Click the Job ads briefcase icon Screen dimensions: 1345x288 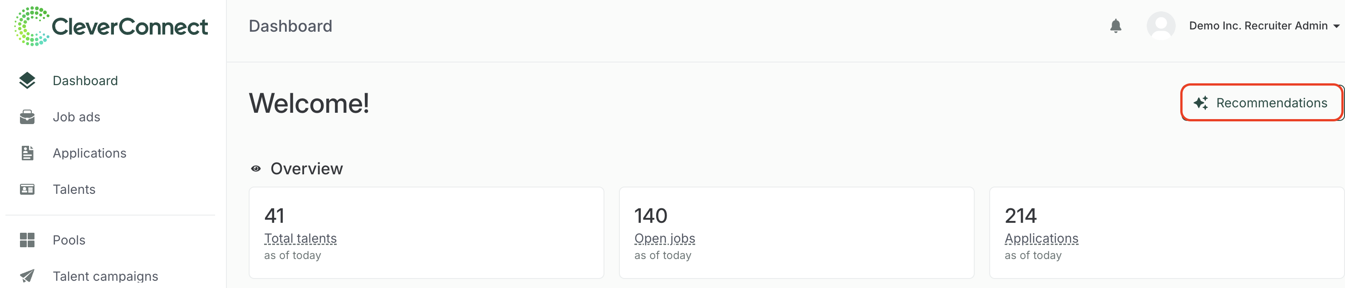point(27,117)
